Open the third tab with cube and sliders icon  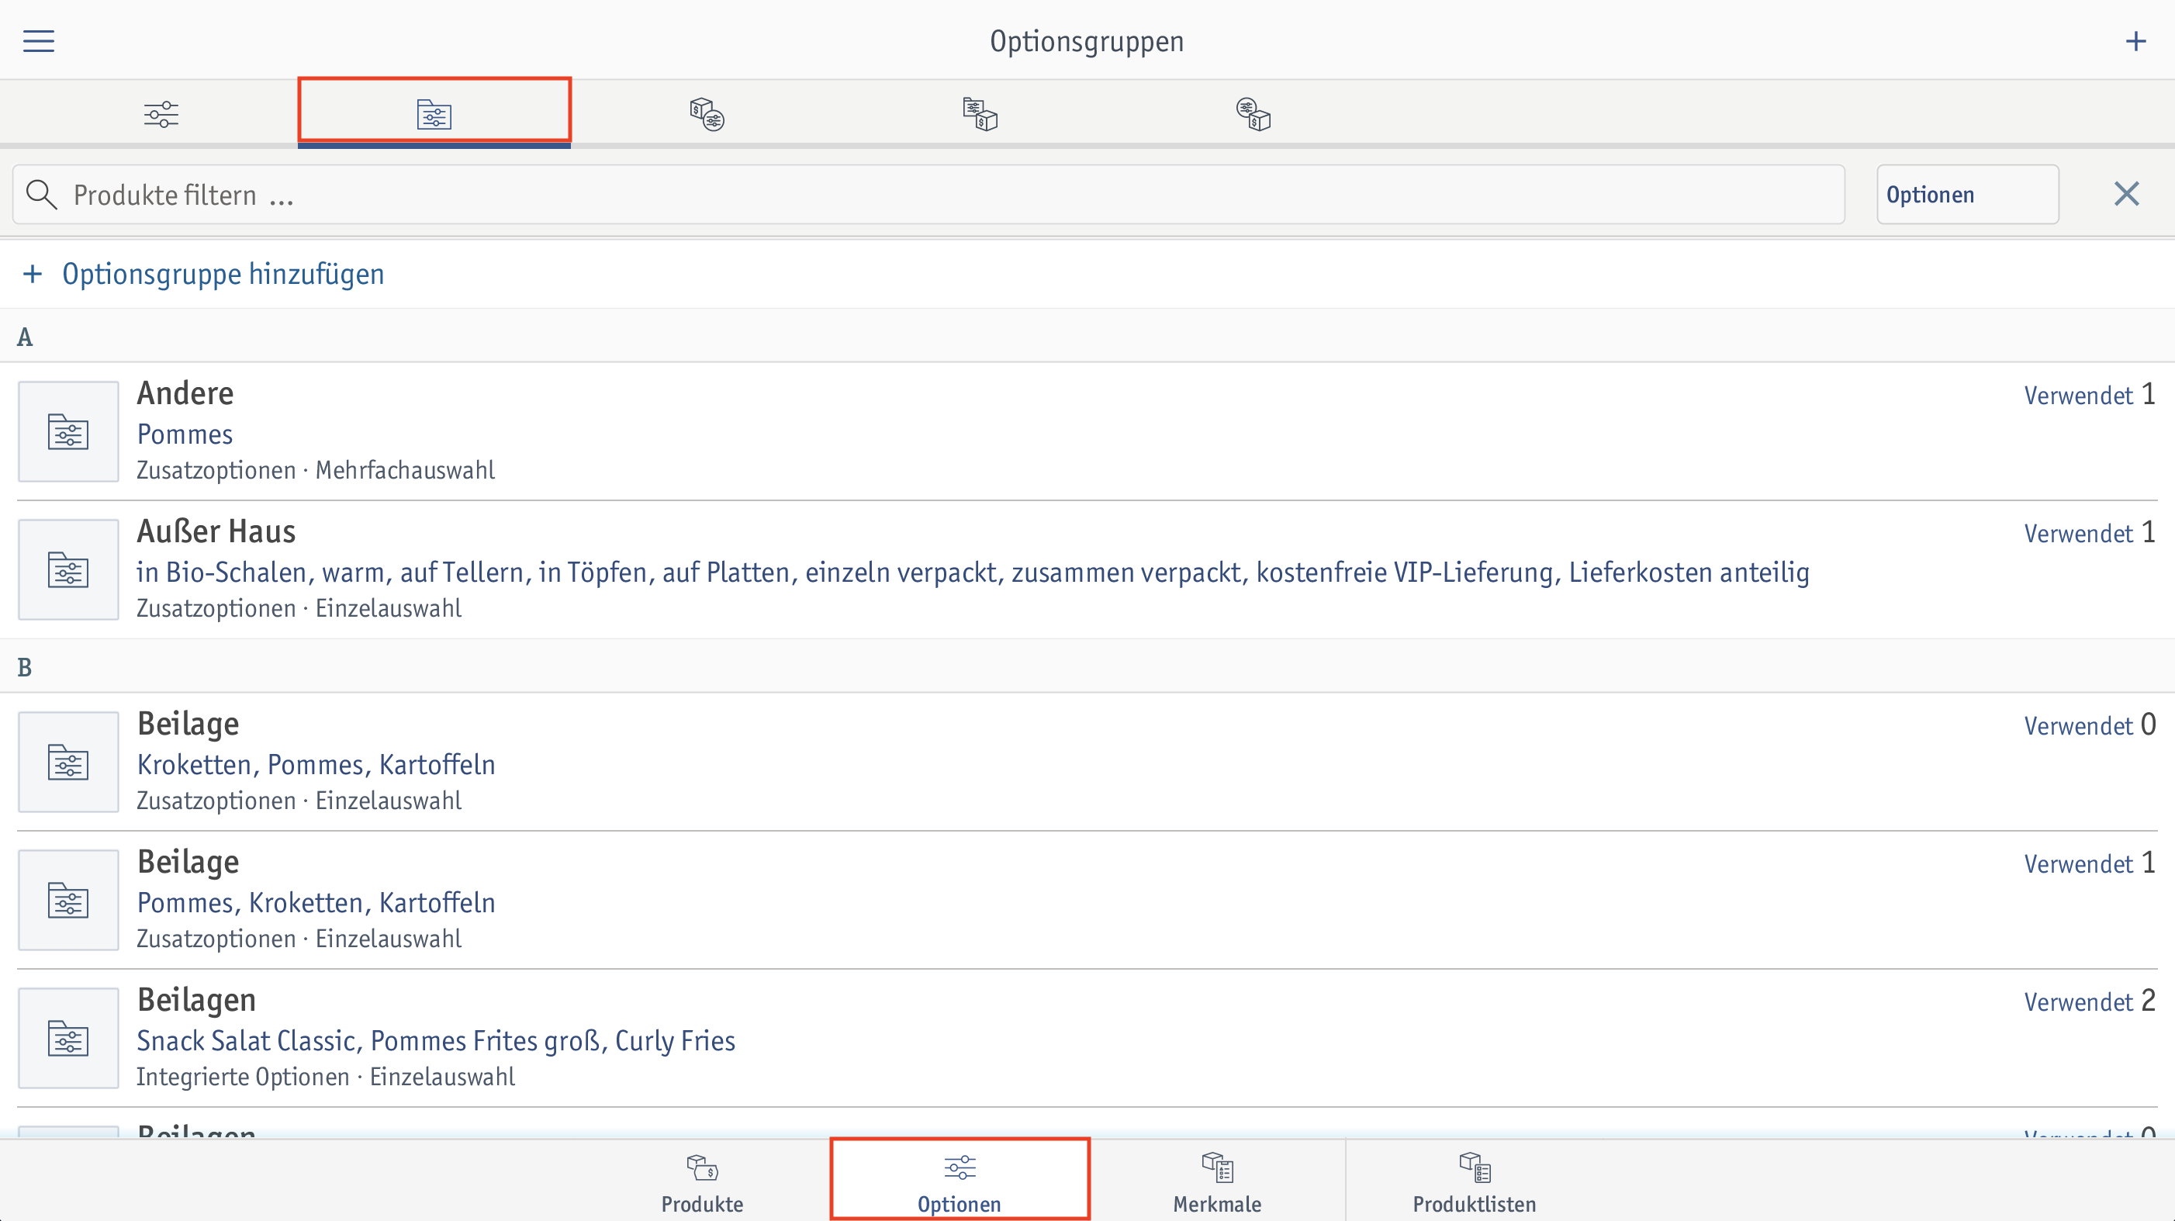[x=707, y=113]
